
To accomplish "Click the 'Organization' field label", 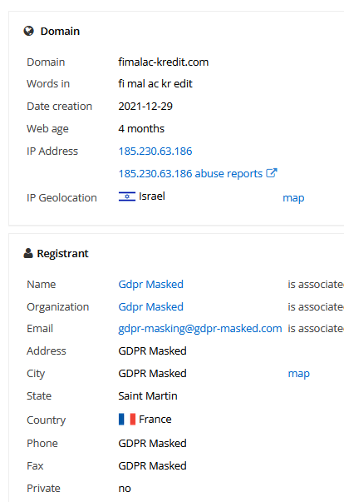I will tap(58, 306).
